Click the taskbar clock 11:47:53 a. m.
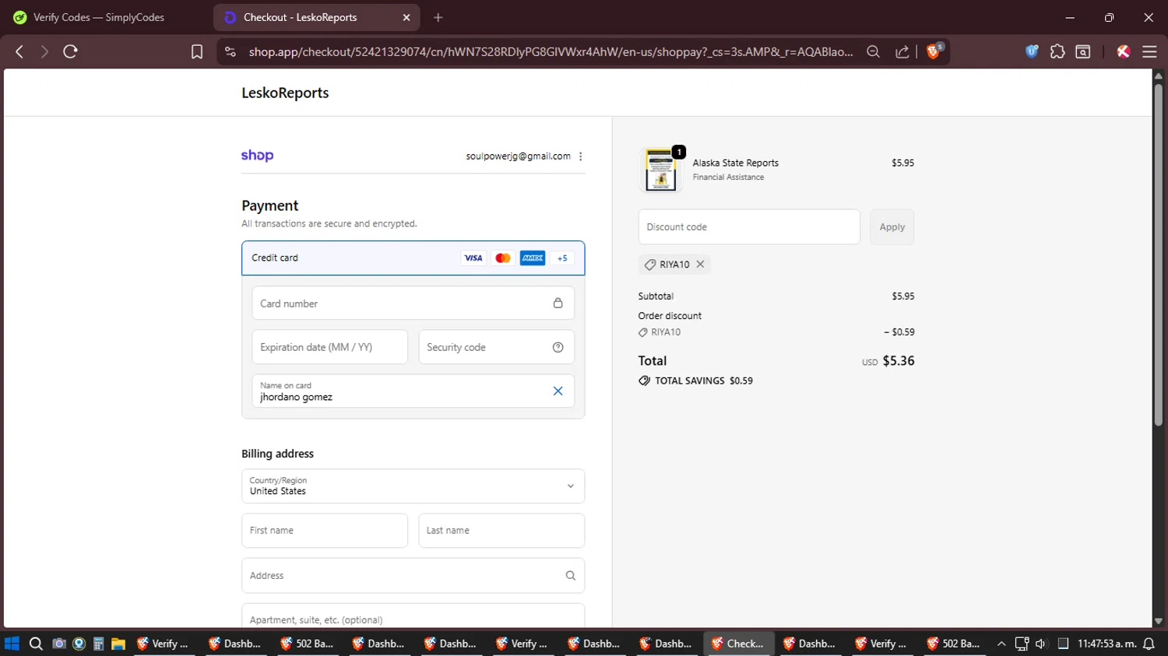Image resolution: width=1168 pixels, height=656 pixels. [1106, 644]
